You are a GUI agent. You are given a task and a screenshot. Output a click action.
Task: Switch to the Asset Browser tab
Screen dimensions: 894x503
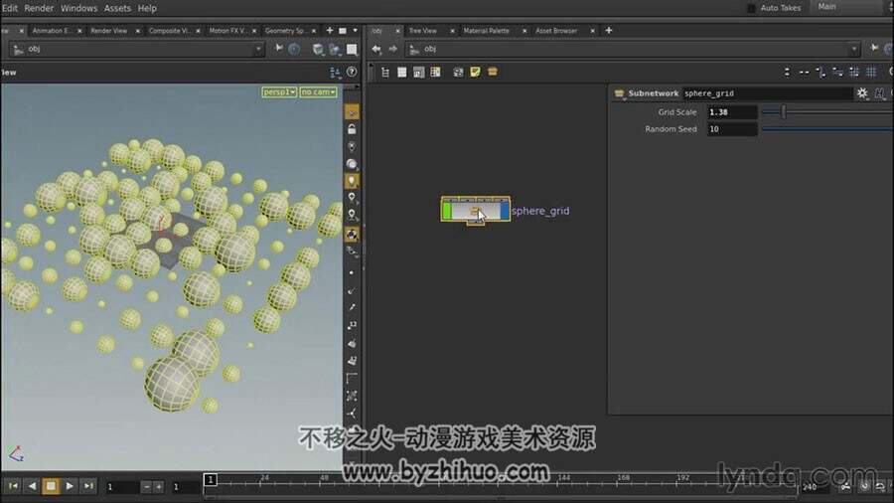tap(556, 31)
